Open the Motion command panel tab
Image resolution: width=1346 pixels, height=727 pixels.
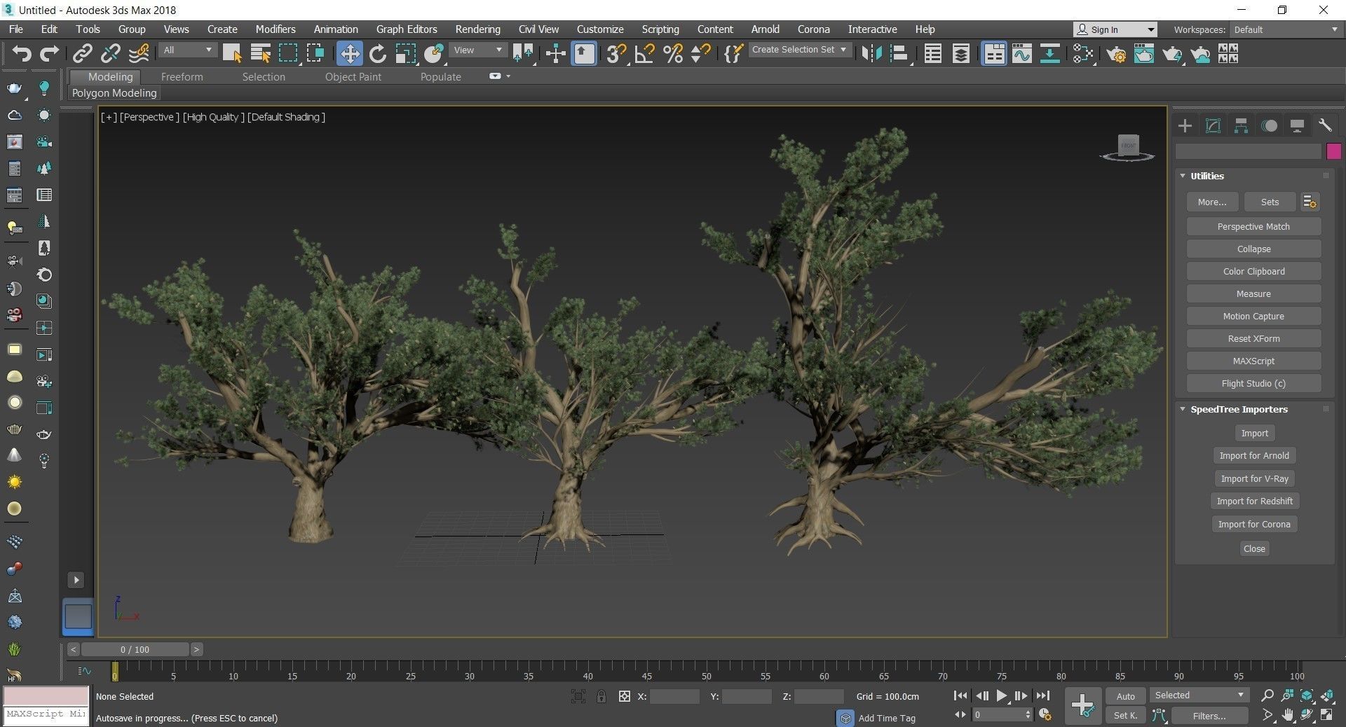click(x=1270, y=125)
